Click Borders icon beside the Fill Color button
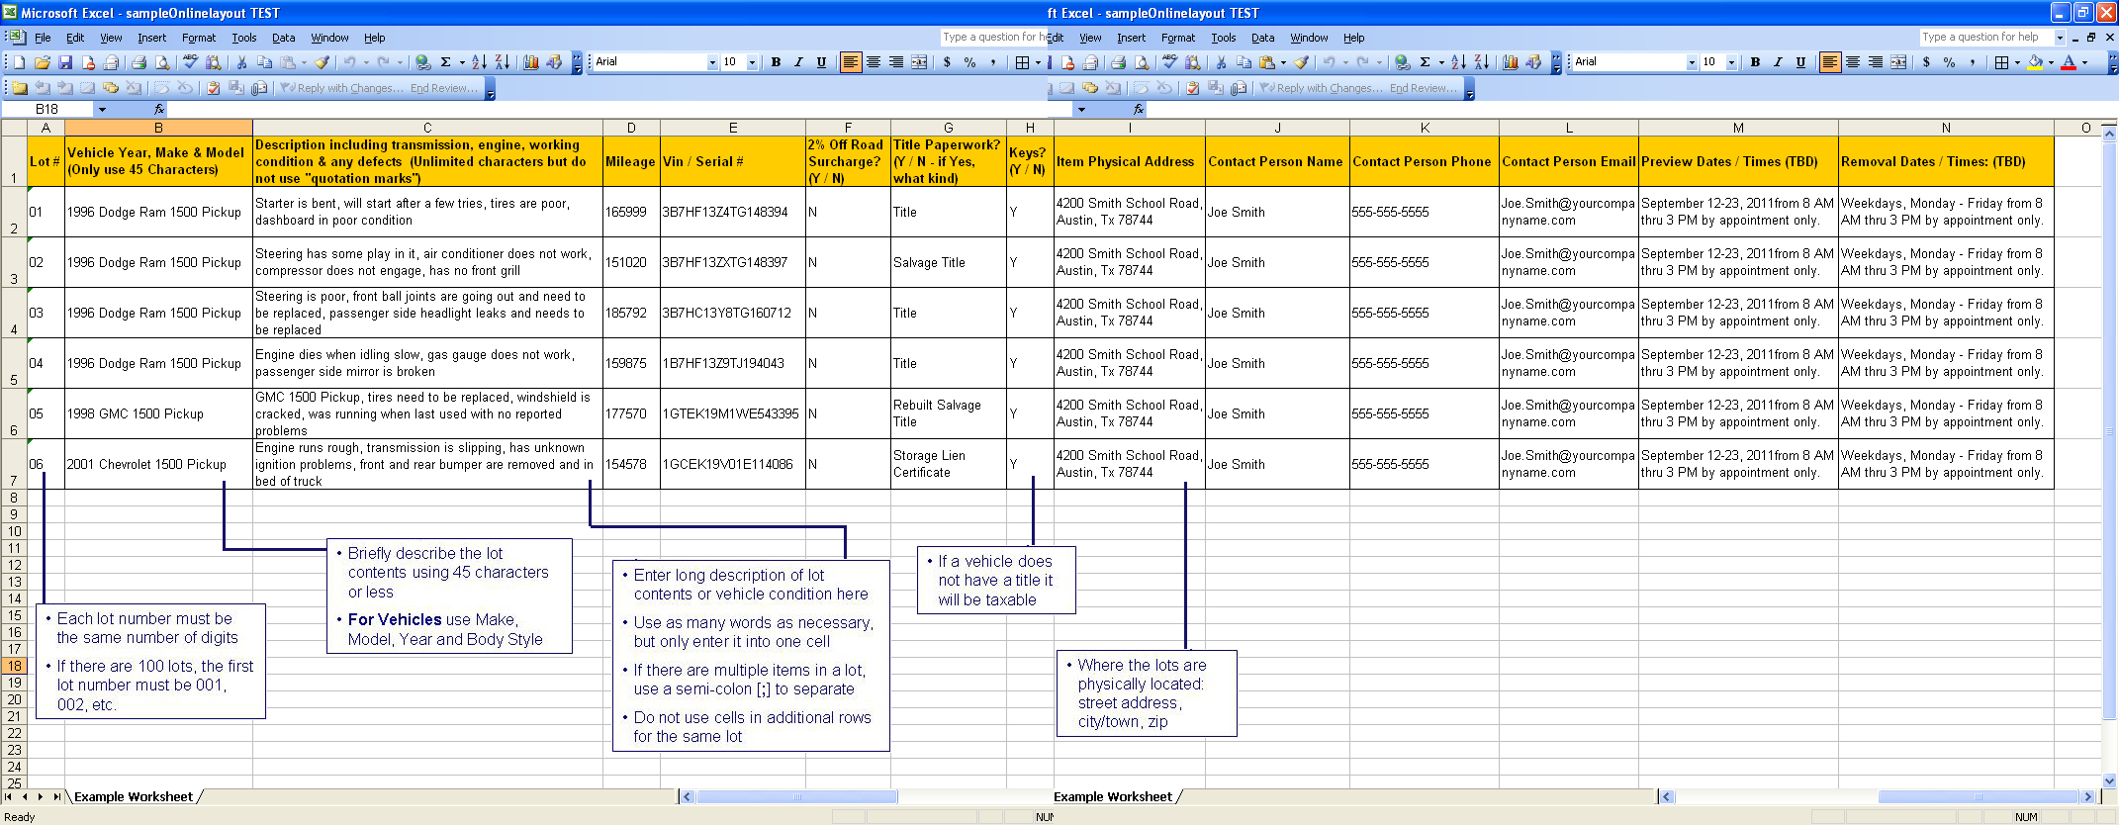 (x=2001, y=62)
